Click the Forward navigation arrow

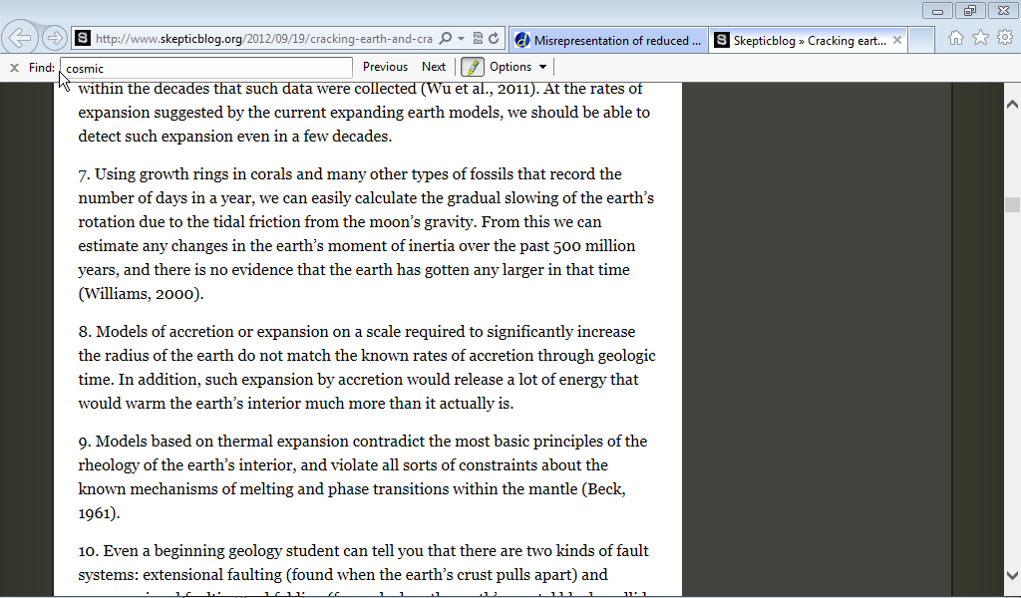(x=54, y=39)
